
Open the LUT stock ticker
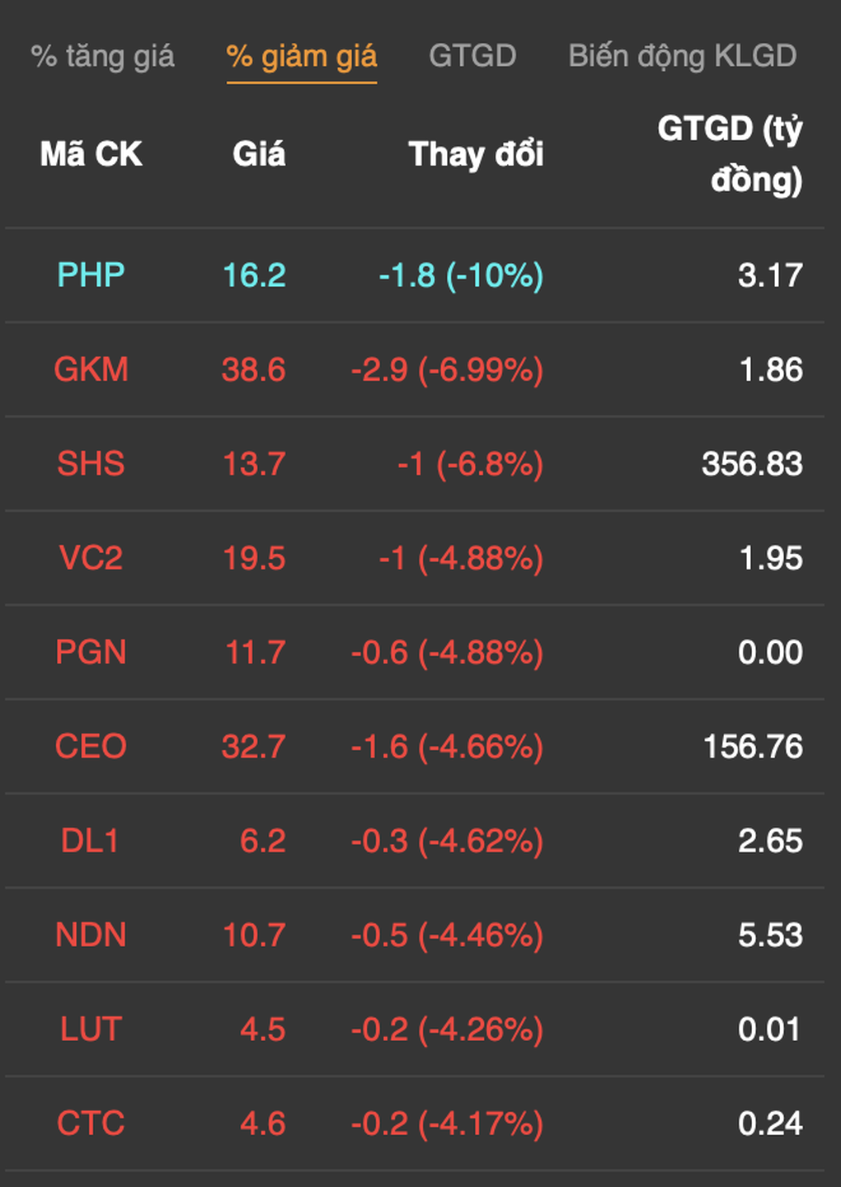pyautogui.click(x=91, y=1030)
